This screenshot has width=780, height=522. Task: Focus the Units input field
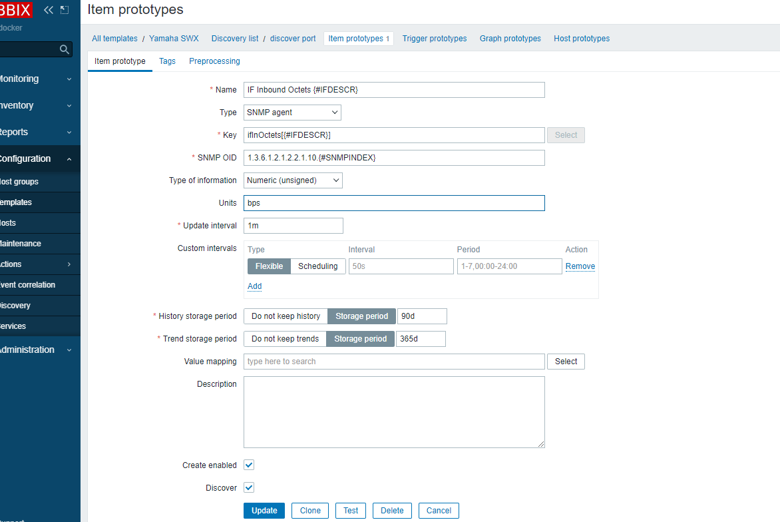(x=394, y=203)
